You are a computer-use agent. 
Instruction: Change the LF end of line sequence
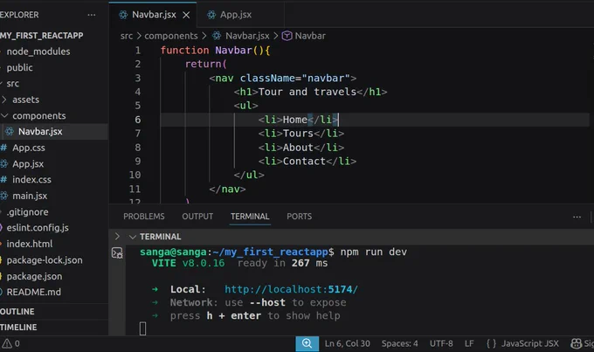(x=469, y=343)
